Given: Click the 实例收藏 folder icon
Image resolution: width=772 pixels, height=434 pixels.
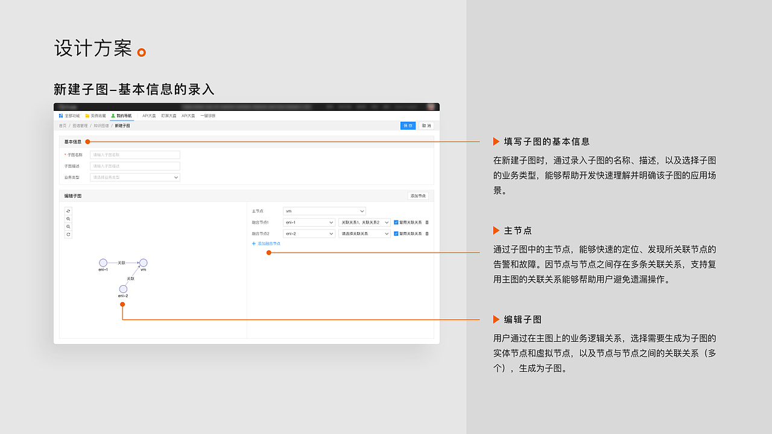Looking at the screenshot, I should tap(87, 116).
